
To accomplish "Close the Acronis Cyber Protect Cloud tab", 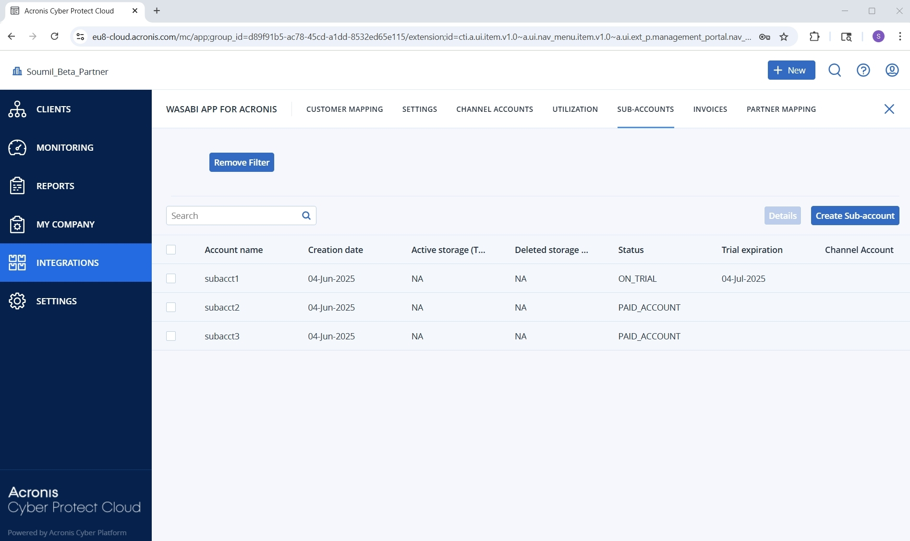I will [x=135, y=11].
